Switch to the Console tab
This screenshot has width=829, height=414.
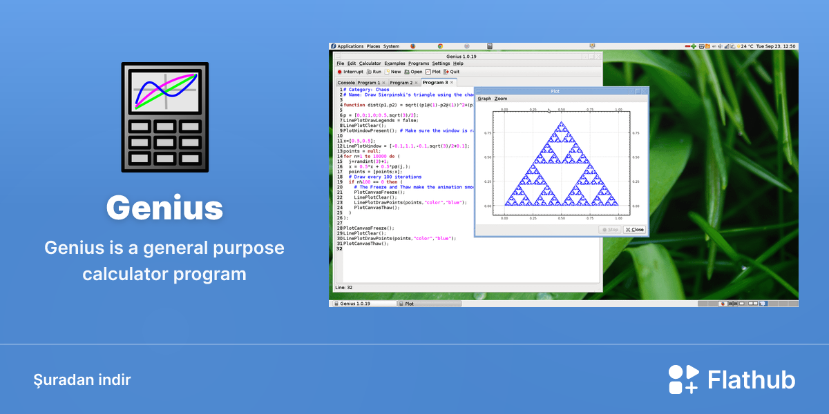(345, 83)
